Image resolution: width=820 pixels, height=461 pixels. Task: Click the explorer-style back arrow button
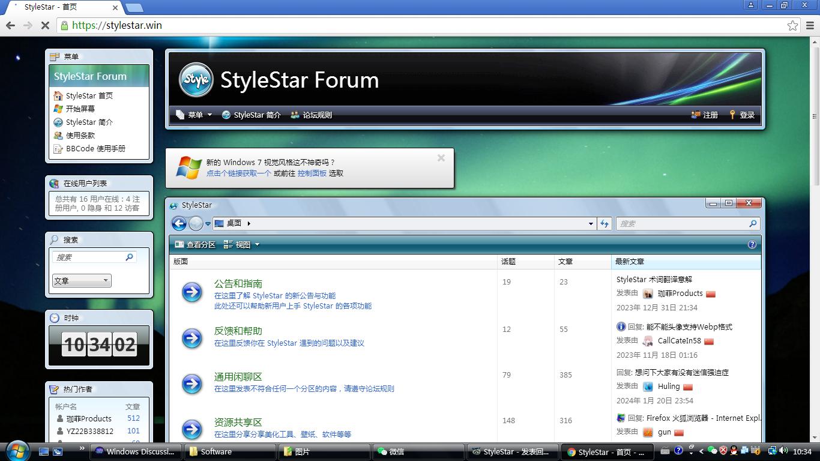pos(179,223)
